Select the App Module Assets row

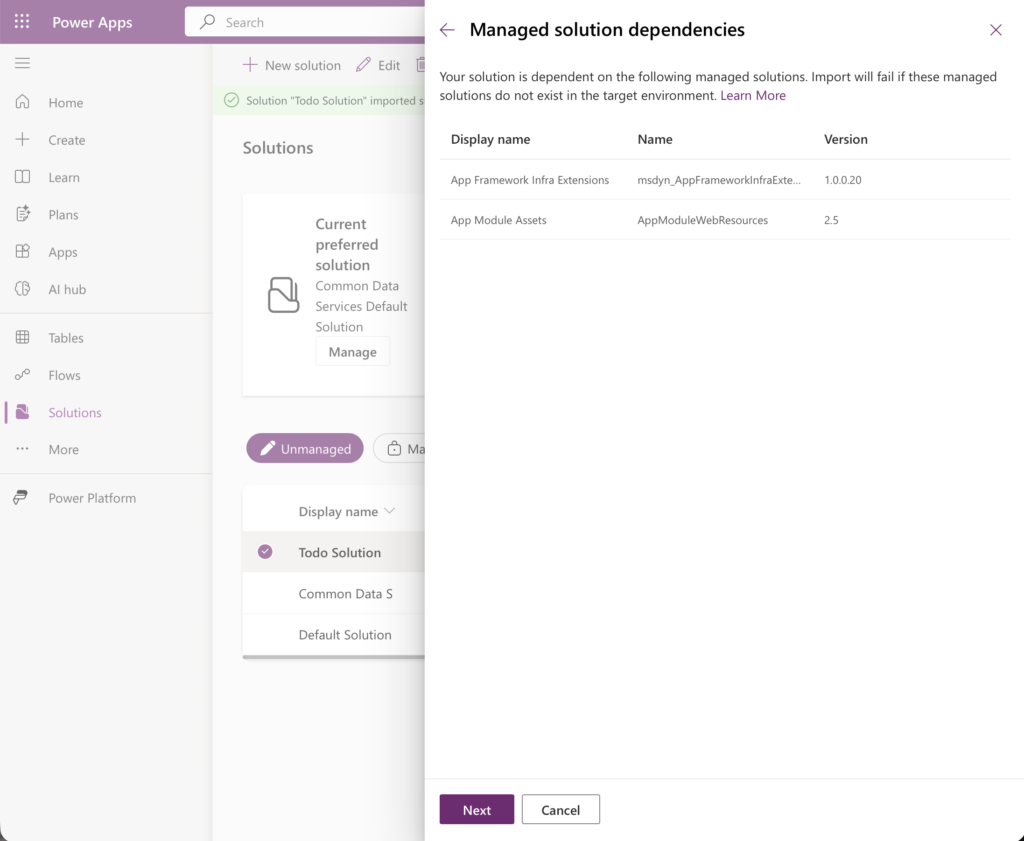coord(725,220)
